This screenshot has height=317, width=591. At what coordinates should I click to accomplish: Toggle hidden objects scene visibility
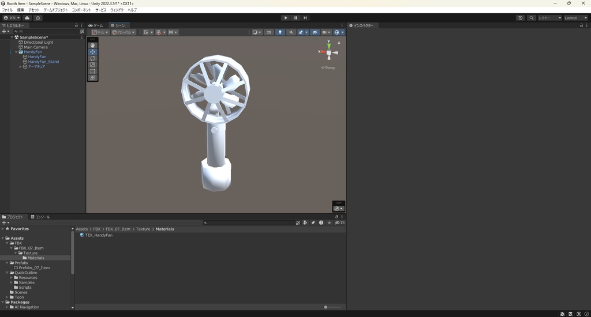point(315,32)
